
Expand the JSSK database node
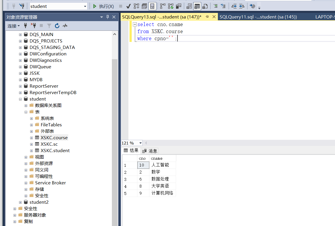[x=20, y=73]
